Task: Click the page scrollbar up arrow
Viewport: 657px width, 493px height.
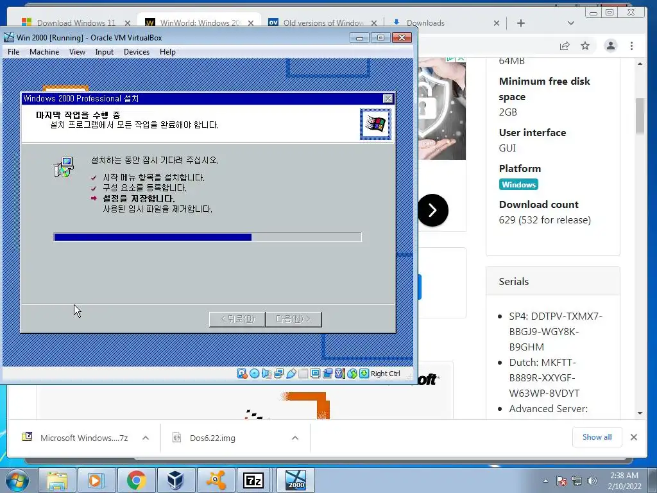Action: [640, 64]
